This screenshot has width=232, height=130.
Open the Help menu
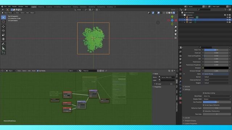pyautogui.click(x=26, y=6)
